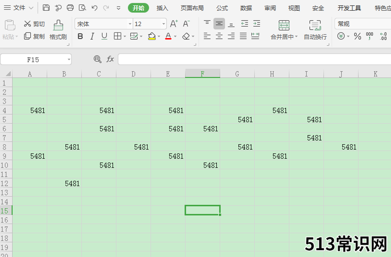Toggle vertical middle alignment
Image resolution: width=391 pixels, height=257 pixels.
click(x=219, y=24)
